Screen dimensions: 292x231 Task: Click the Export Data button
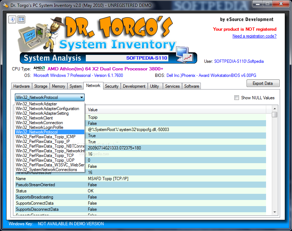263,83
